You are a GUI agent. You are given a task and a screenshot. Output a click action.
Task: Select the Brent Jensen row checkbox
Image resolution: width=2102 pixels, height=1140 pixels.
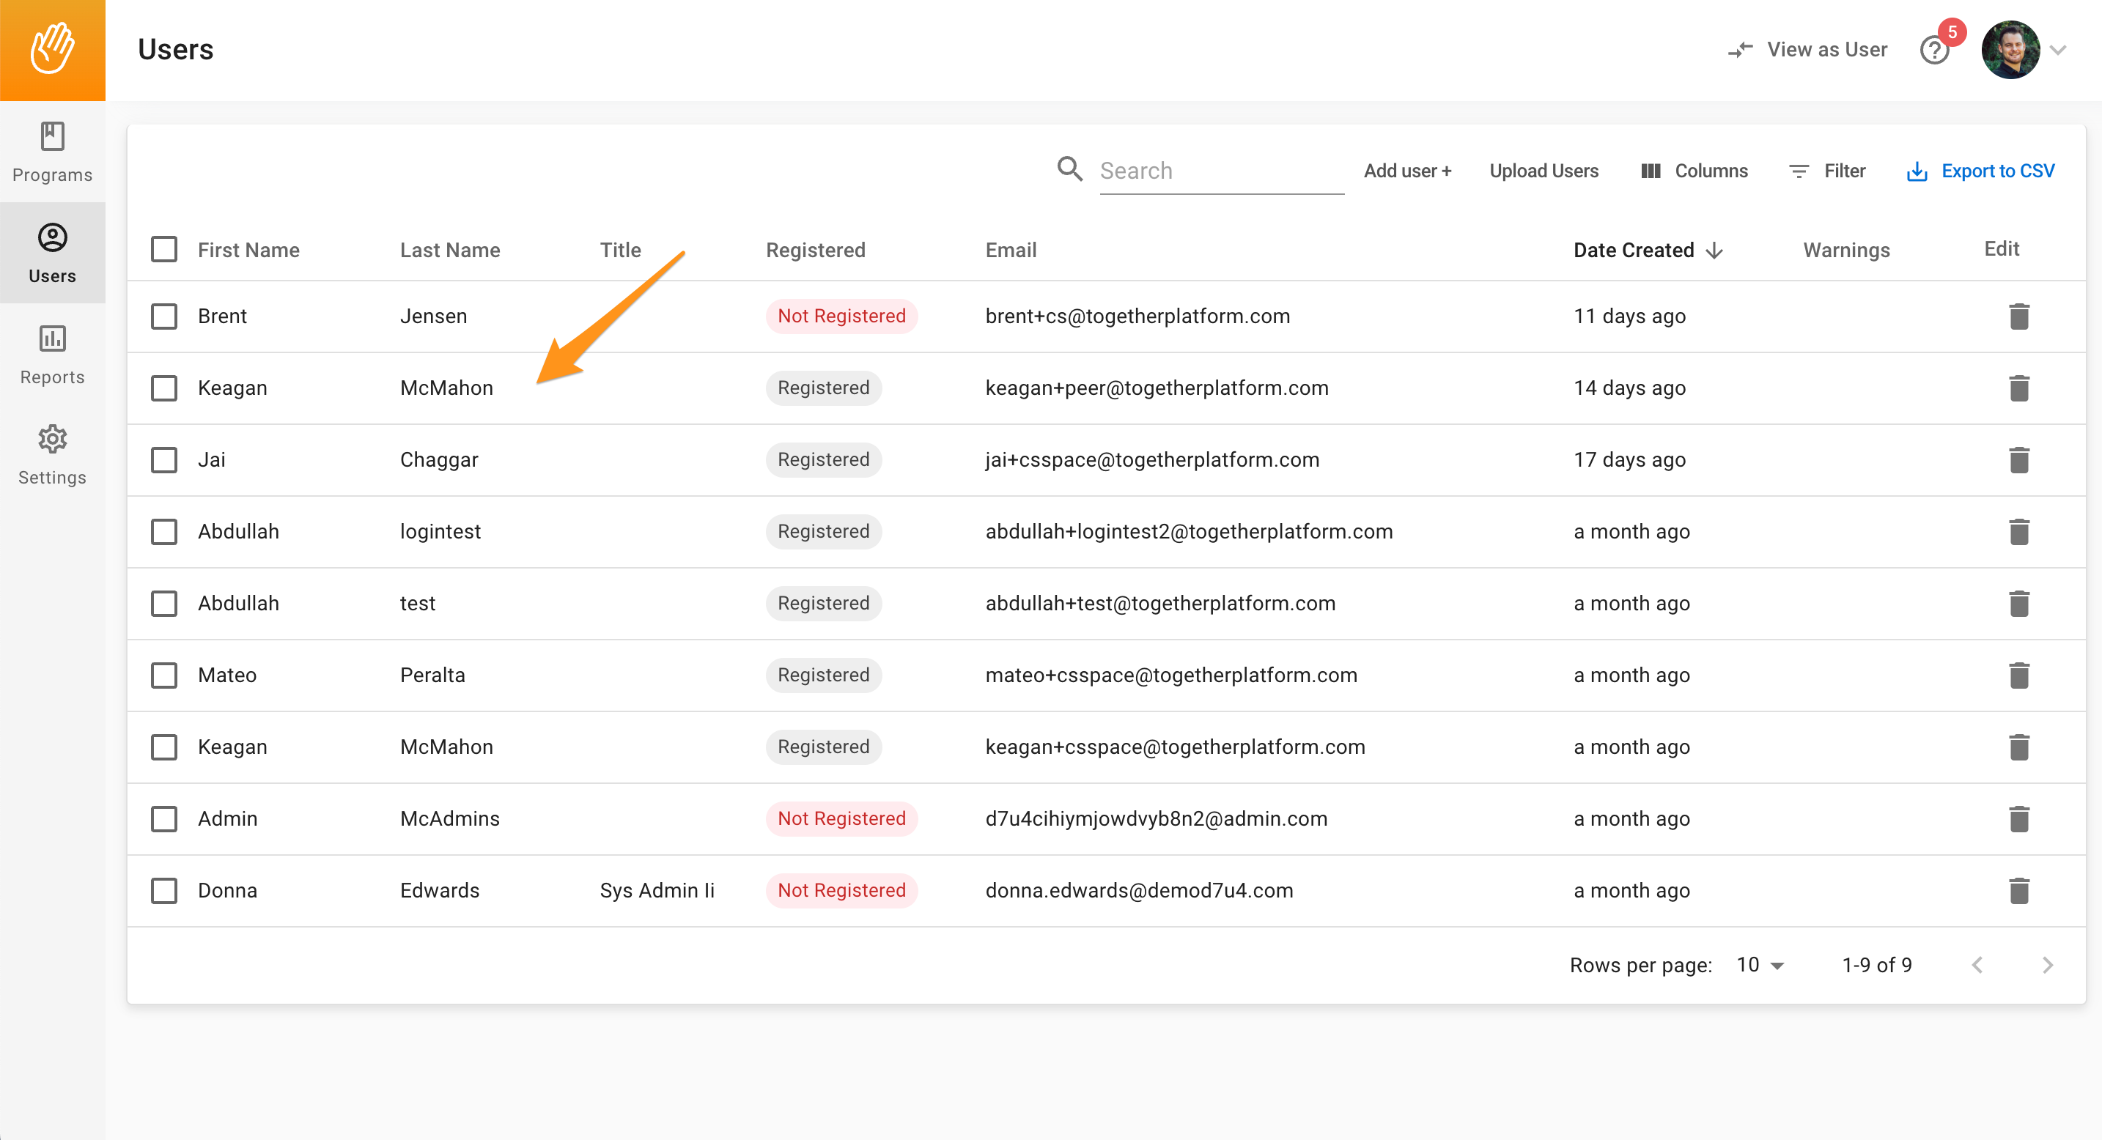(x=164, y=317)
